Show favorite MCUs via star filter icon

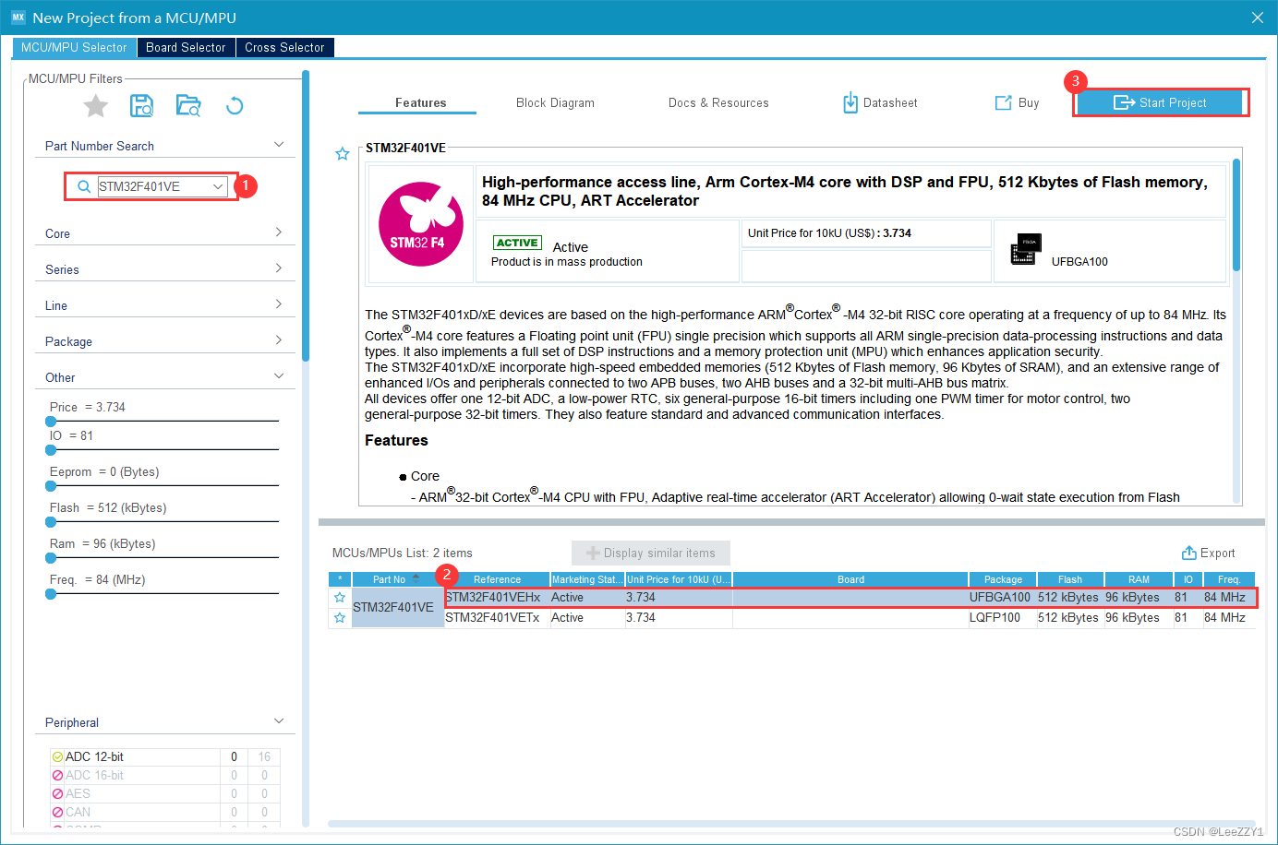click(x=96, y=106)
